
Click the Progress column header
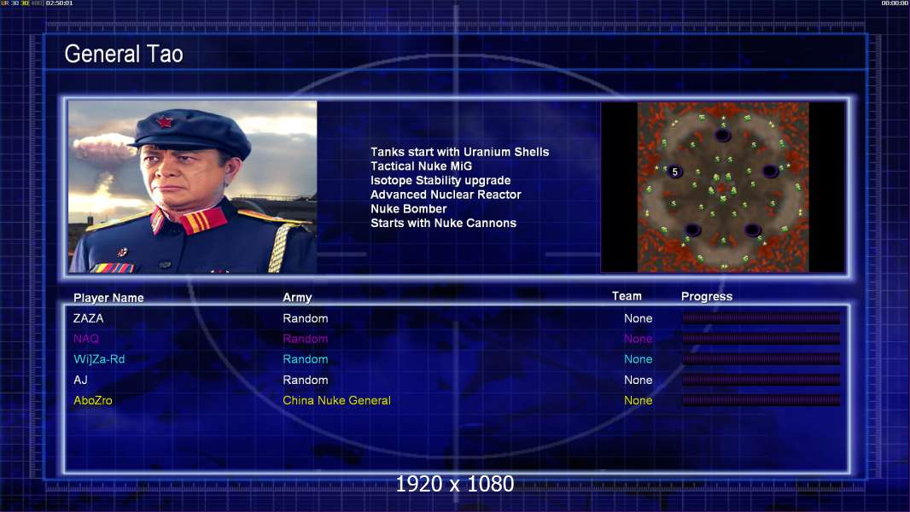pyautogui.click(x=707, y=297)
